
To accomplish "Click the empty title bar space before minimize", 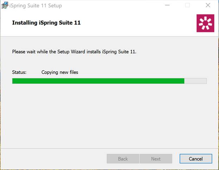I will pos(112,5).
